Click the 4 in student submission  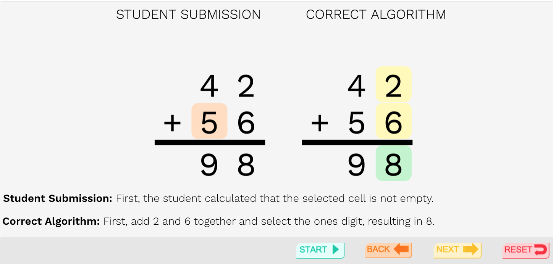click(209, 87)
